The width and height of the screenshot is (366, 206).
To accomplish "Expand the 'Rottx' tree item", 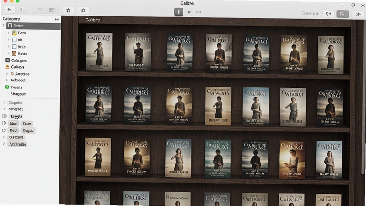I will (x=9, y=54).
